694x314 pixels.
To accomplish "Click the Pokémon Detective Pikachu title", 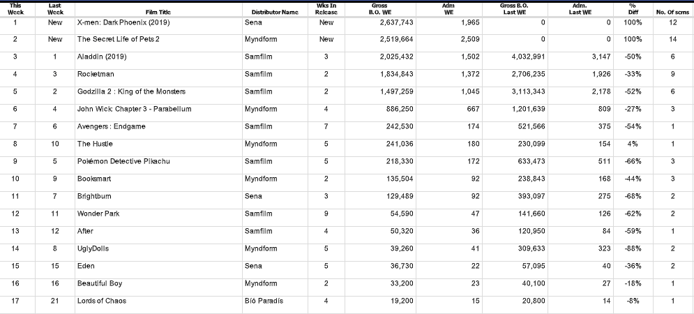I will tap(123, 161).
